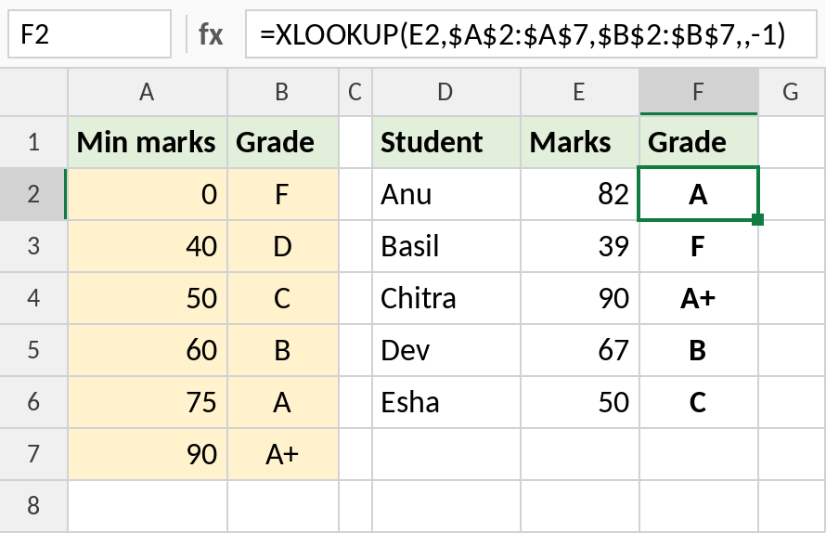826x533 pixels.
Task: Click the student name 'Anu'
Action: pos(407,194)
